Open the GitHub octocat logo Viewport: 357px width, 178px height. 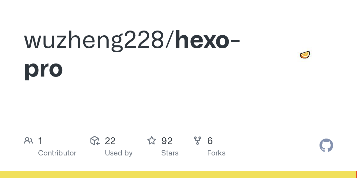pyautogui.click(x=326, y=145)
